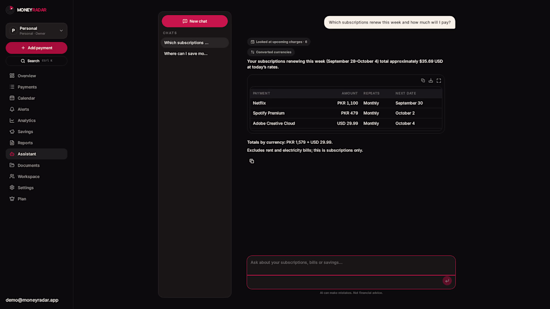The width and height of the screenshot is (550, 309).
Task: Open Reports in the sidebar
Action: click(x=36, y=143)
